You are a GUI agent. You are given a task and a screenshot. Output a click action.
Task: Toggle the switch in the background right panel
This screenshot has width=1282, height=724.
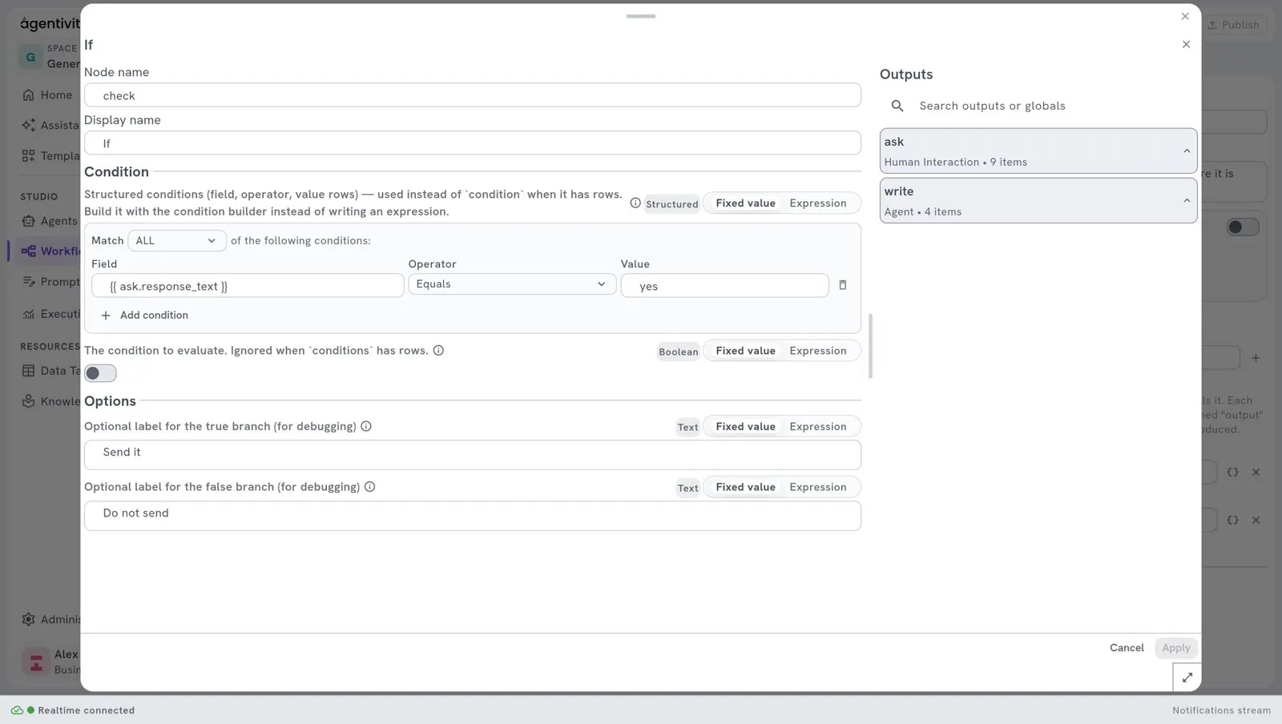pos(1243,227)
